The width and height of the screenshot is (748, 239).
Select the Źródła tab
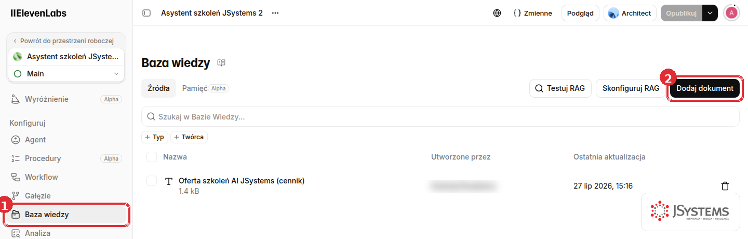158,88
